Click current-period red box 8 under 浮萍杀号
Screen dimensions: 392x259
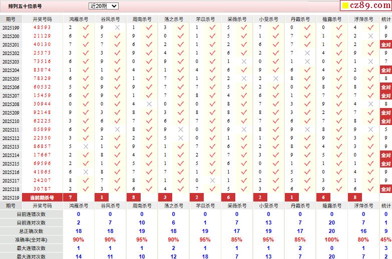click(x=355, y=197)
